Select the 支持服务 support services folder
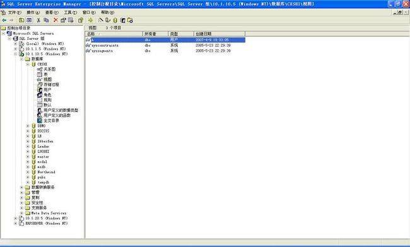Image resolution: width=410 pixels, height=247 pixels. tap(39, 208)
